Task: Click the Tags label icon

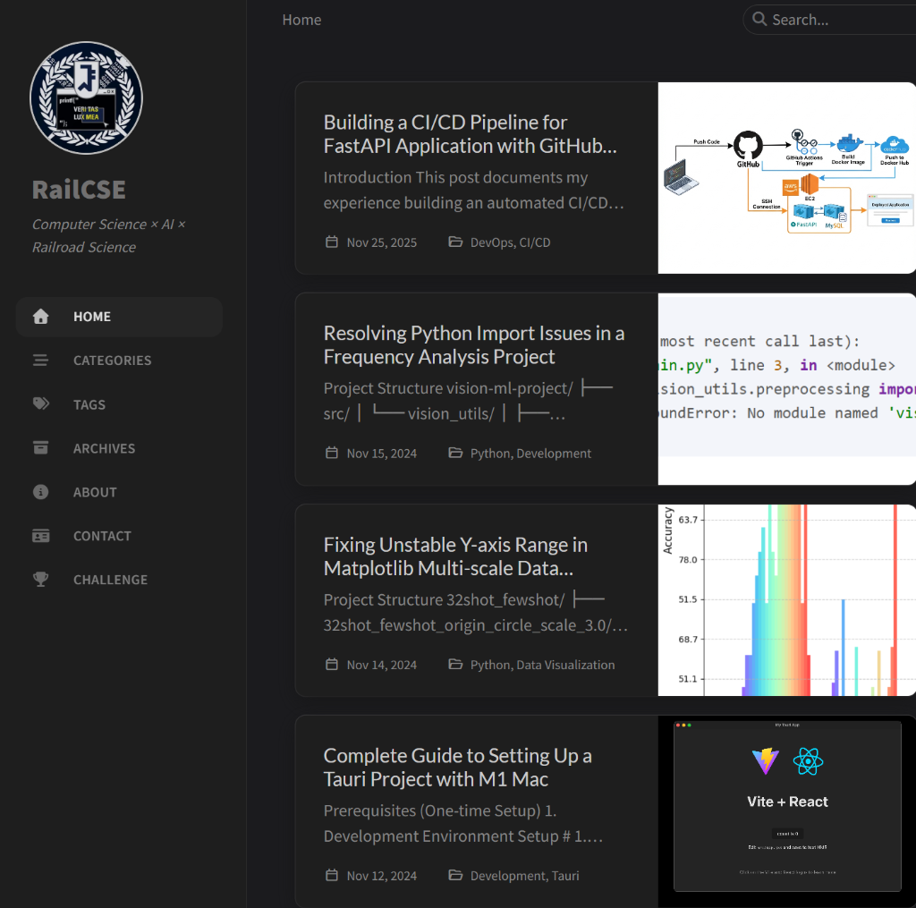Action: click(40, 403)
